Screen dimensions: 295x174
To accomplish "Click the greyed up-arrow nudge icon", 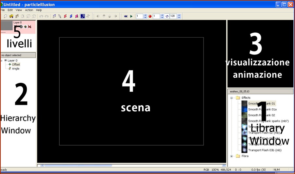I will click(x=104, y=16).
